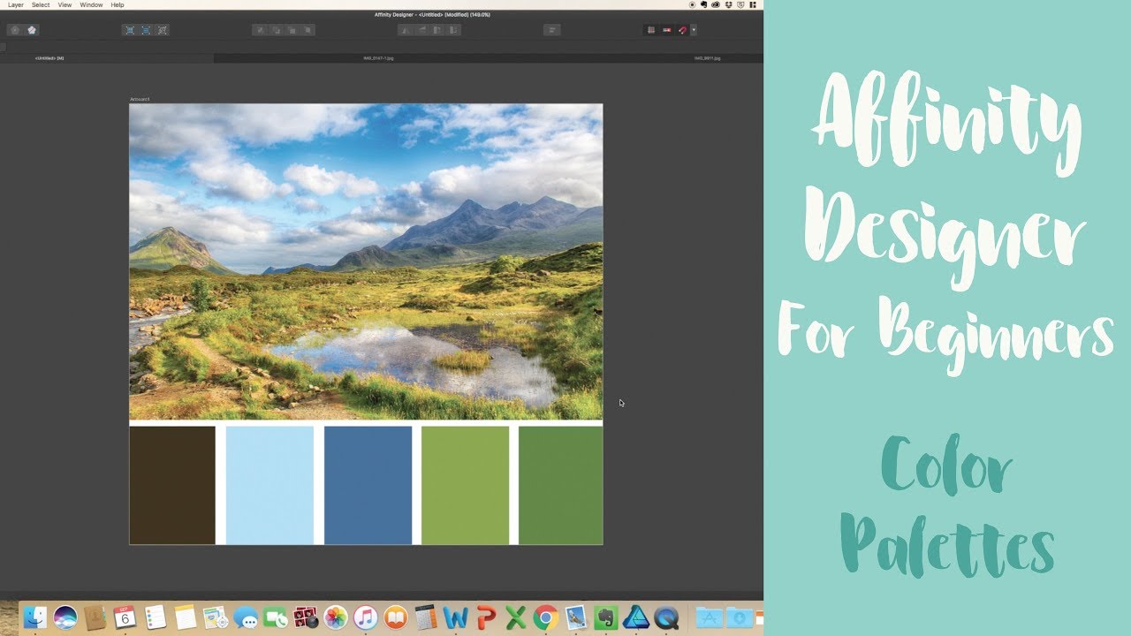Switch to the IMG_9911.jpg document tab

click(x=707, y=58)
